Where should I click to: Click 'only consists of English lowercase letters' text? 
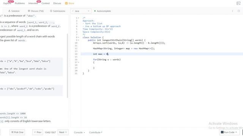[x=28, y=121]
